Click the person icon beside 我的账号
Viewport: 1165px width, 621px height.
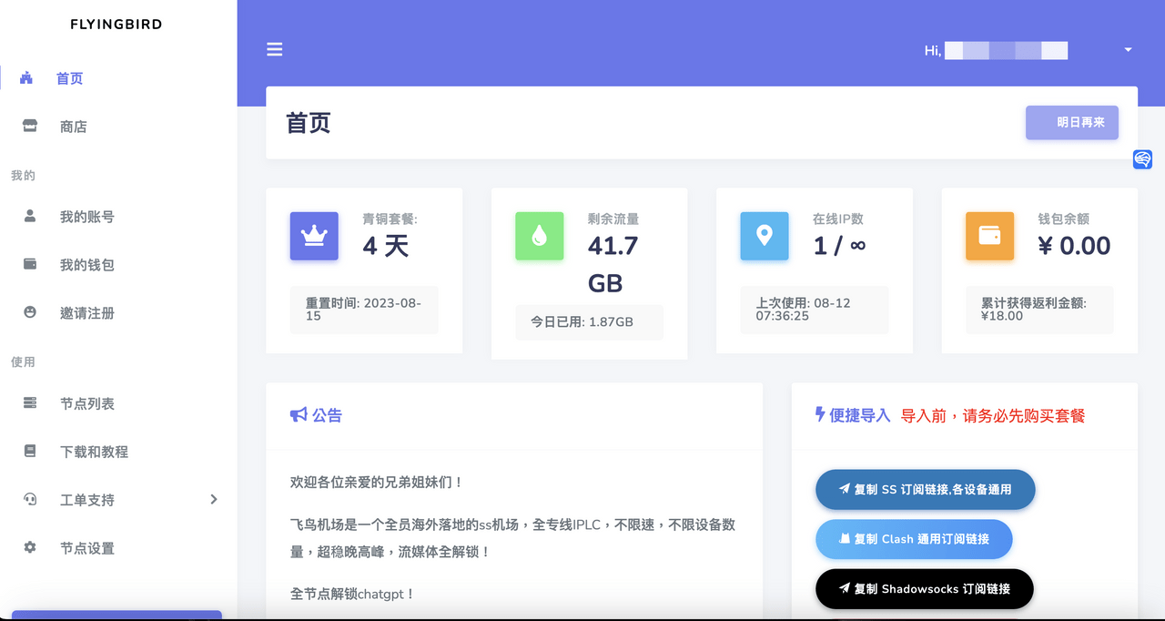click(x=30, y=217)
